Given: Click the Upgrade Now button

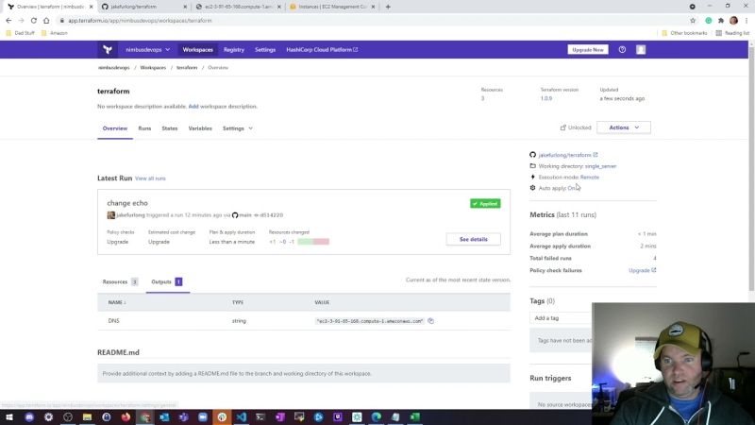Looking at the screenshot, I should (x=587, y=50).
